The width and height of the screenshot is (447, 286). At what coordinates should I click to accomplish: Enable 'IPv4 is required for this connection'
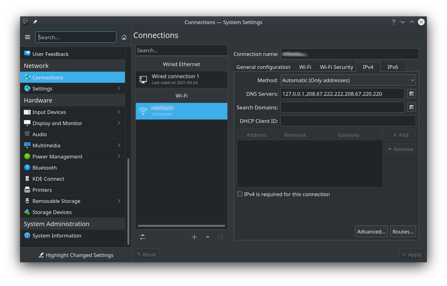tap(240, 194)
